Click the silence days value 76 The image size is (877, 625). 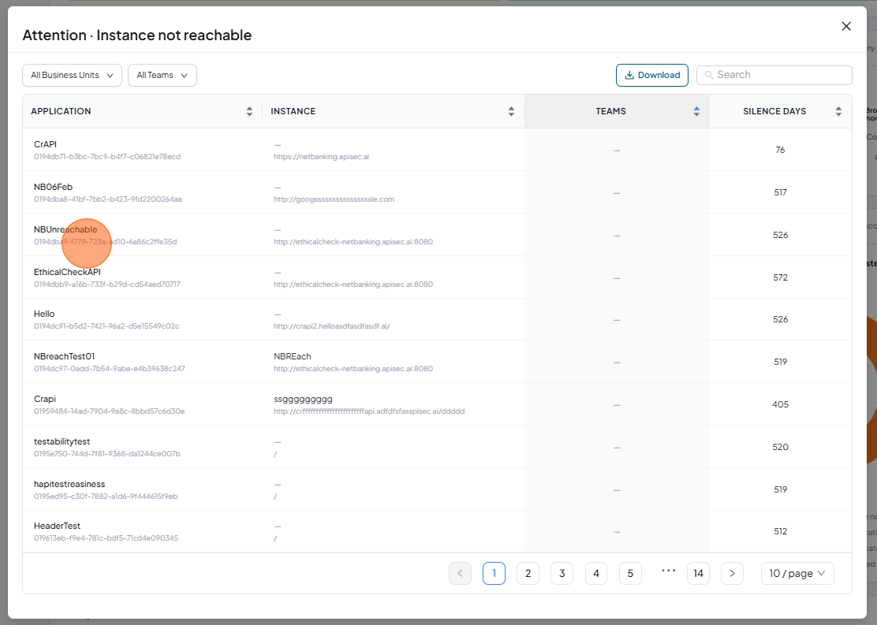(x=780, y=150)
